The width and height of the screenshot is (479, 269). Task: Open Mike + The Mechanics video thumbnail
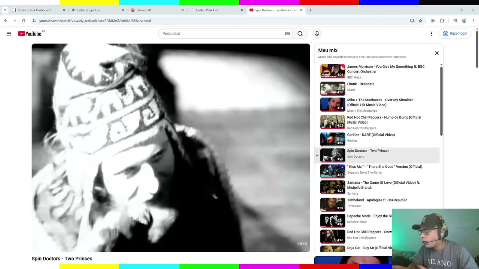pos(333,105)
